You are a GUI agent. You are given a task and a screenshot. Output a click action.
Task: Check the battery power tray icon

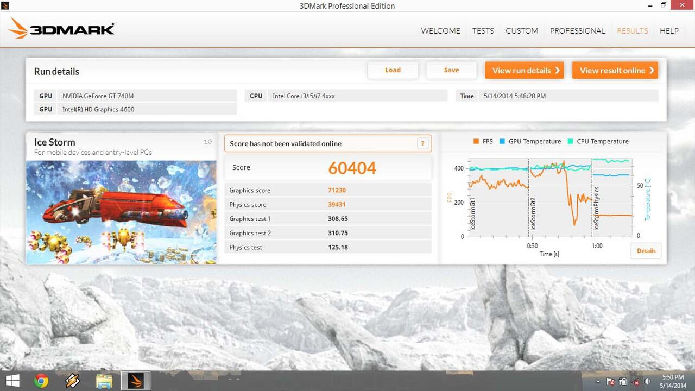click(x=623, y=382)
